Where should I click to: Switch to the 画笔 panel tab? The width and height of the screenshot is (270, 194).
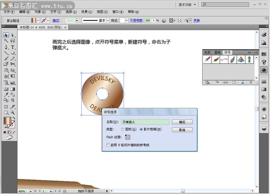(218, 52)
